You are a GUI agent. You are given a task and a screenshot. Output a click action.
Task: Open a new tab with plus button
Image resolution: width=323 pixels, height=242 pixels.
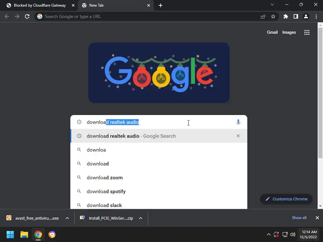pyautogui.click(x=161, y=5)
